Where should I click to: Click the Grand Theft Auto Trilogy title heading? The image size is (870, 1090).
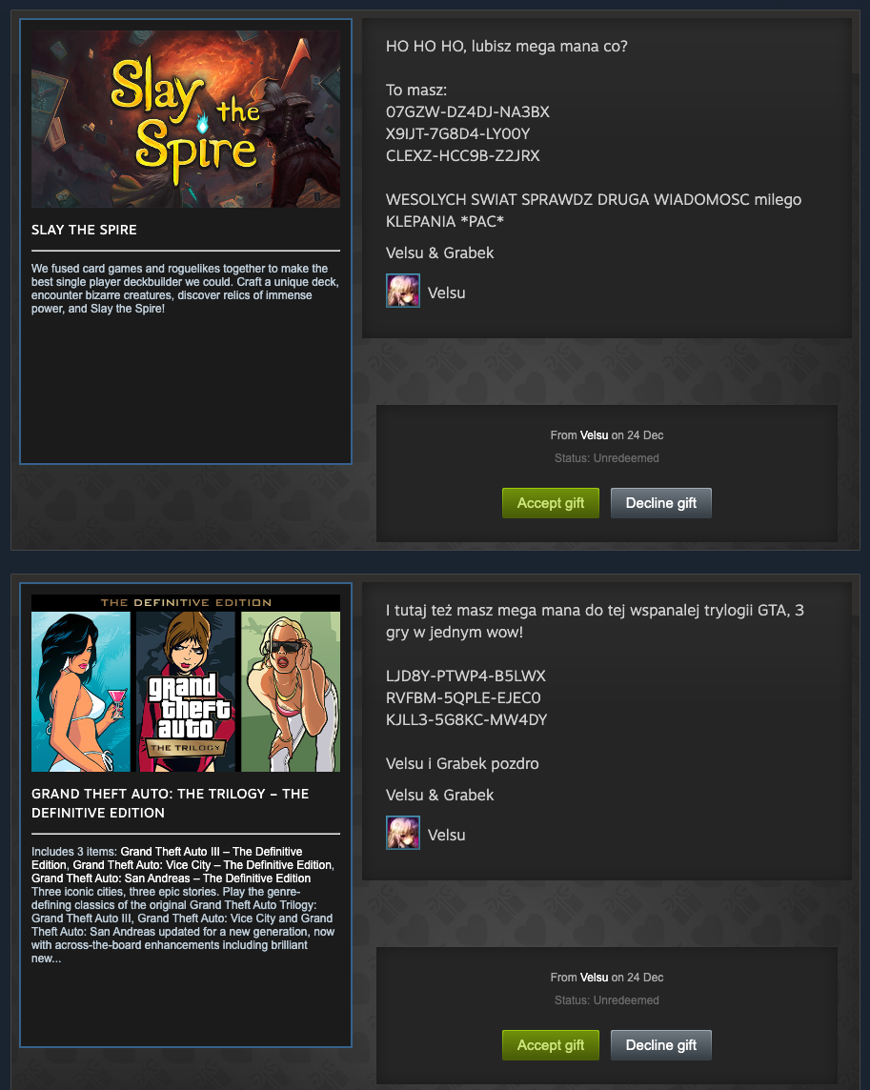[170, 803]
